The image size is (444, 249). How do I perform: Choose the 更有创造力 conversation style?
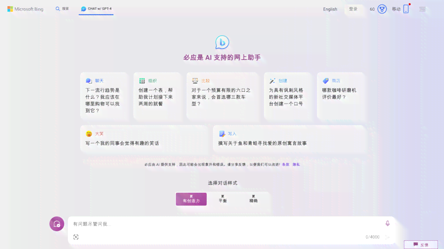click(191, 199)
